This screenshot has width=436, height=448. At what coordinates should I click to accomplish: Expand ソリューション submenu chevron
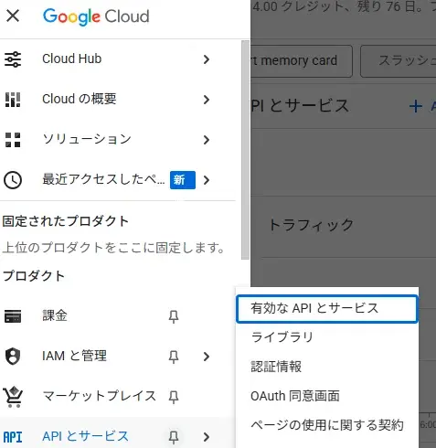coord(207,140)
